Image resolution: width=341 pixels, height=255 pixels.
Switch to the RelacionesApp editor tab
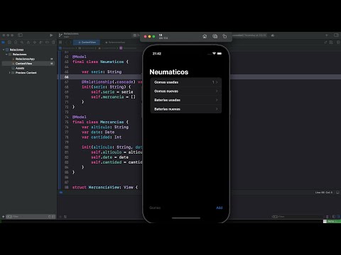coord(115,42)
